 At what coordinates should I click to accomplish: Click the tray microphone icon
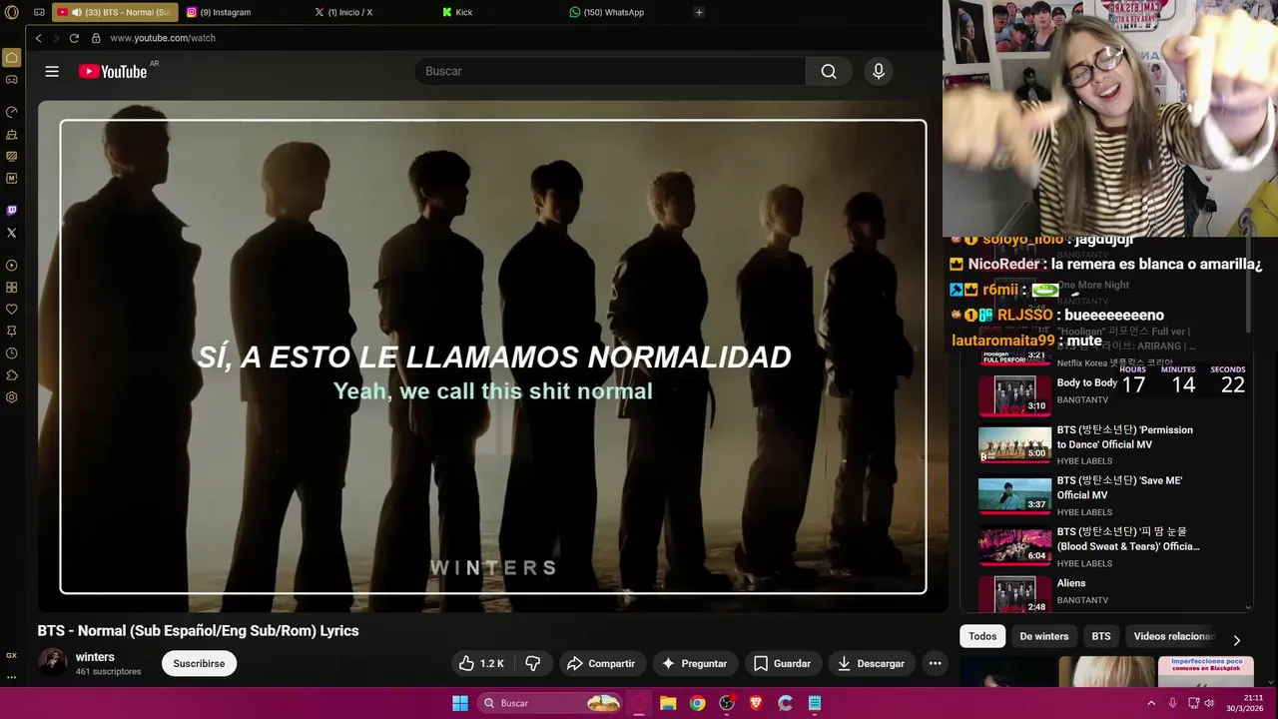pyautogui.click(x=1172, y=703)
